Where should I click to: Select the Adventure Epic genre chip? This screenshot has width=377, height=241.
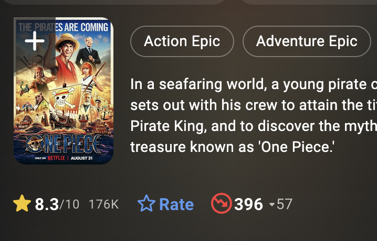(x=307, y=41)
